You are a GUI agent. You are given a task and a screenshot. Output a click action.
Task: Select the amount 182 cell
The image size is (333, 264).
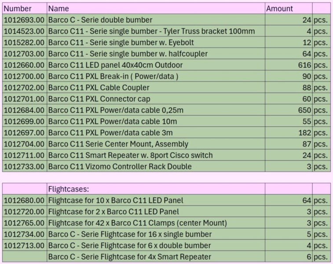coord(289,132)
